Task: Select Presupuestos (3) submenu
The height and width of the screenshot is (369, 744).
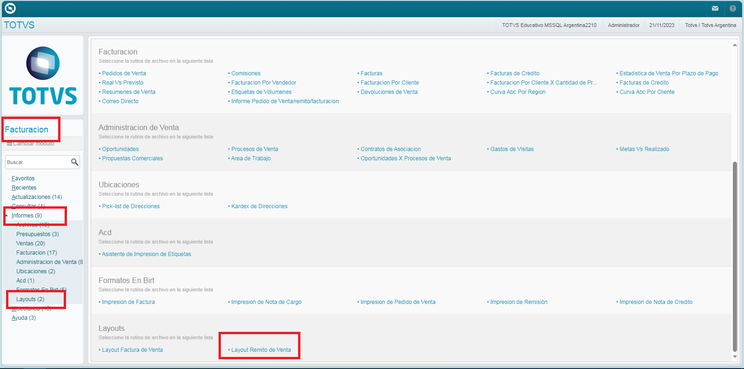Action: [x=38, y=234]
